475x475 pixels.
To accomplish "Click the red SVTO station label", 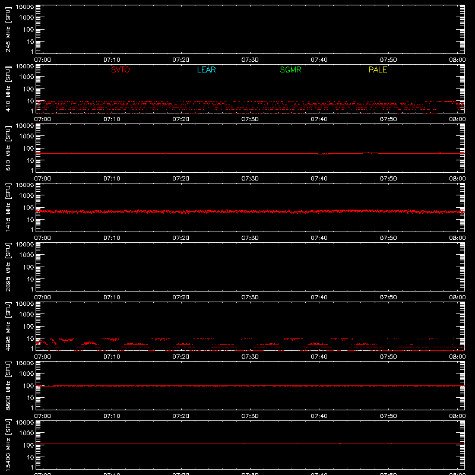I will 121,69.
